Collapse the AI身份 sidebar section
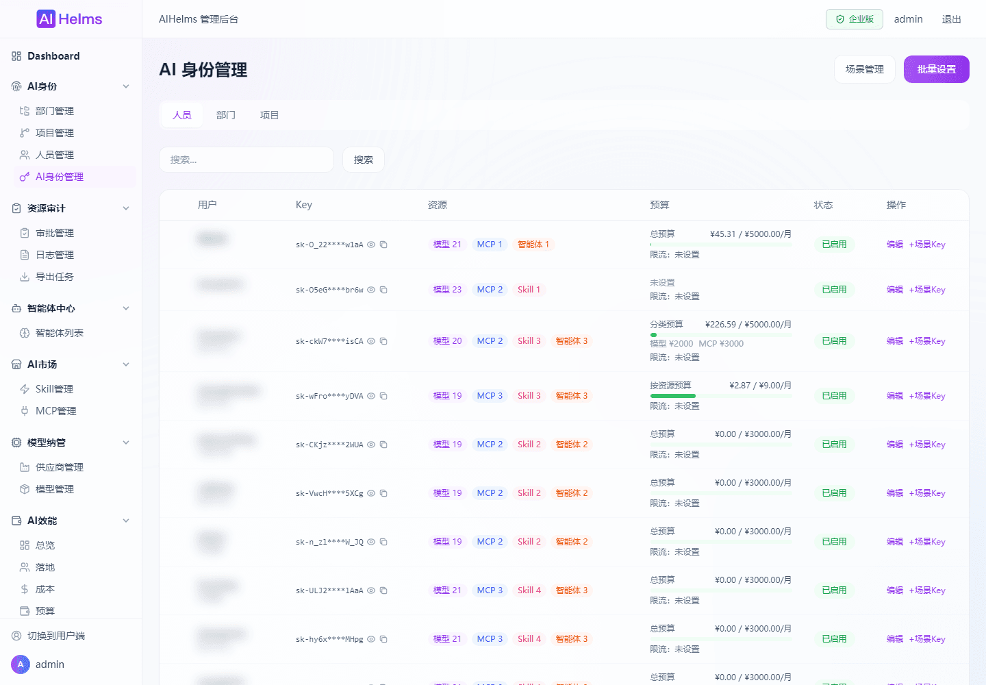Image resolution: width=986 pixels, height=685 pixels. click(x=126, y=86)
